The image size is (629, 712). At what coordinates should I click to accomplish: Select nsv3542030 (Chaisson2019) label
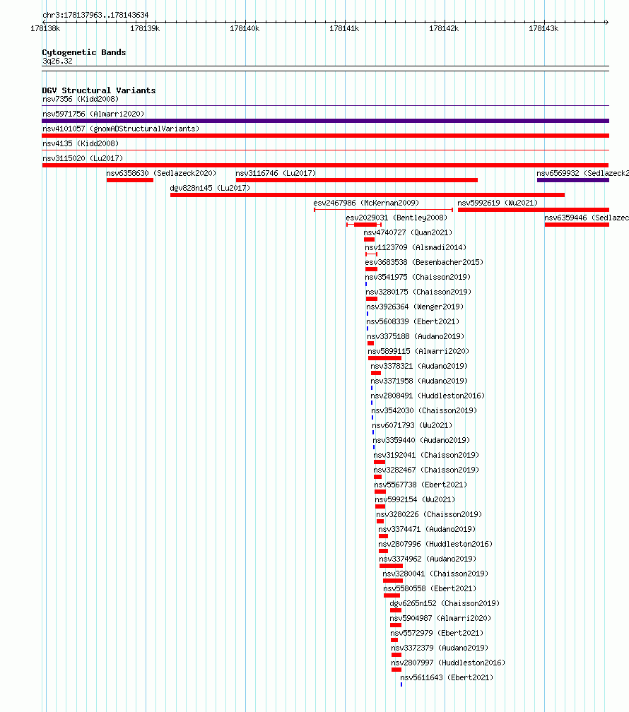click(x=425, y=410)
